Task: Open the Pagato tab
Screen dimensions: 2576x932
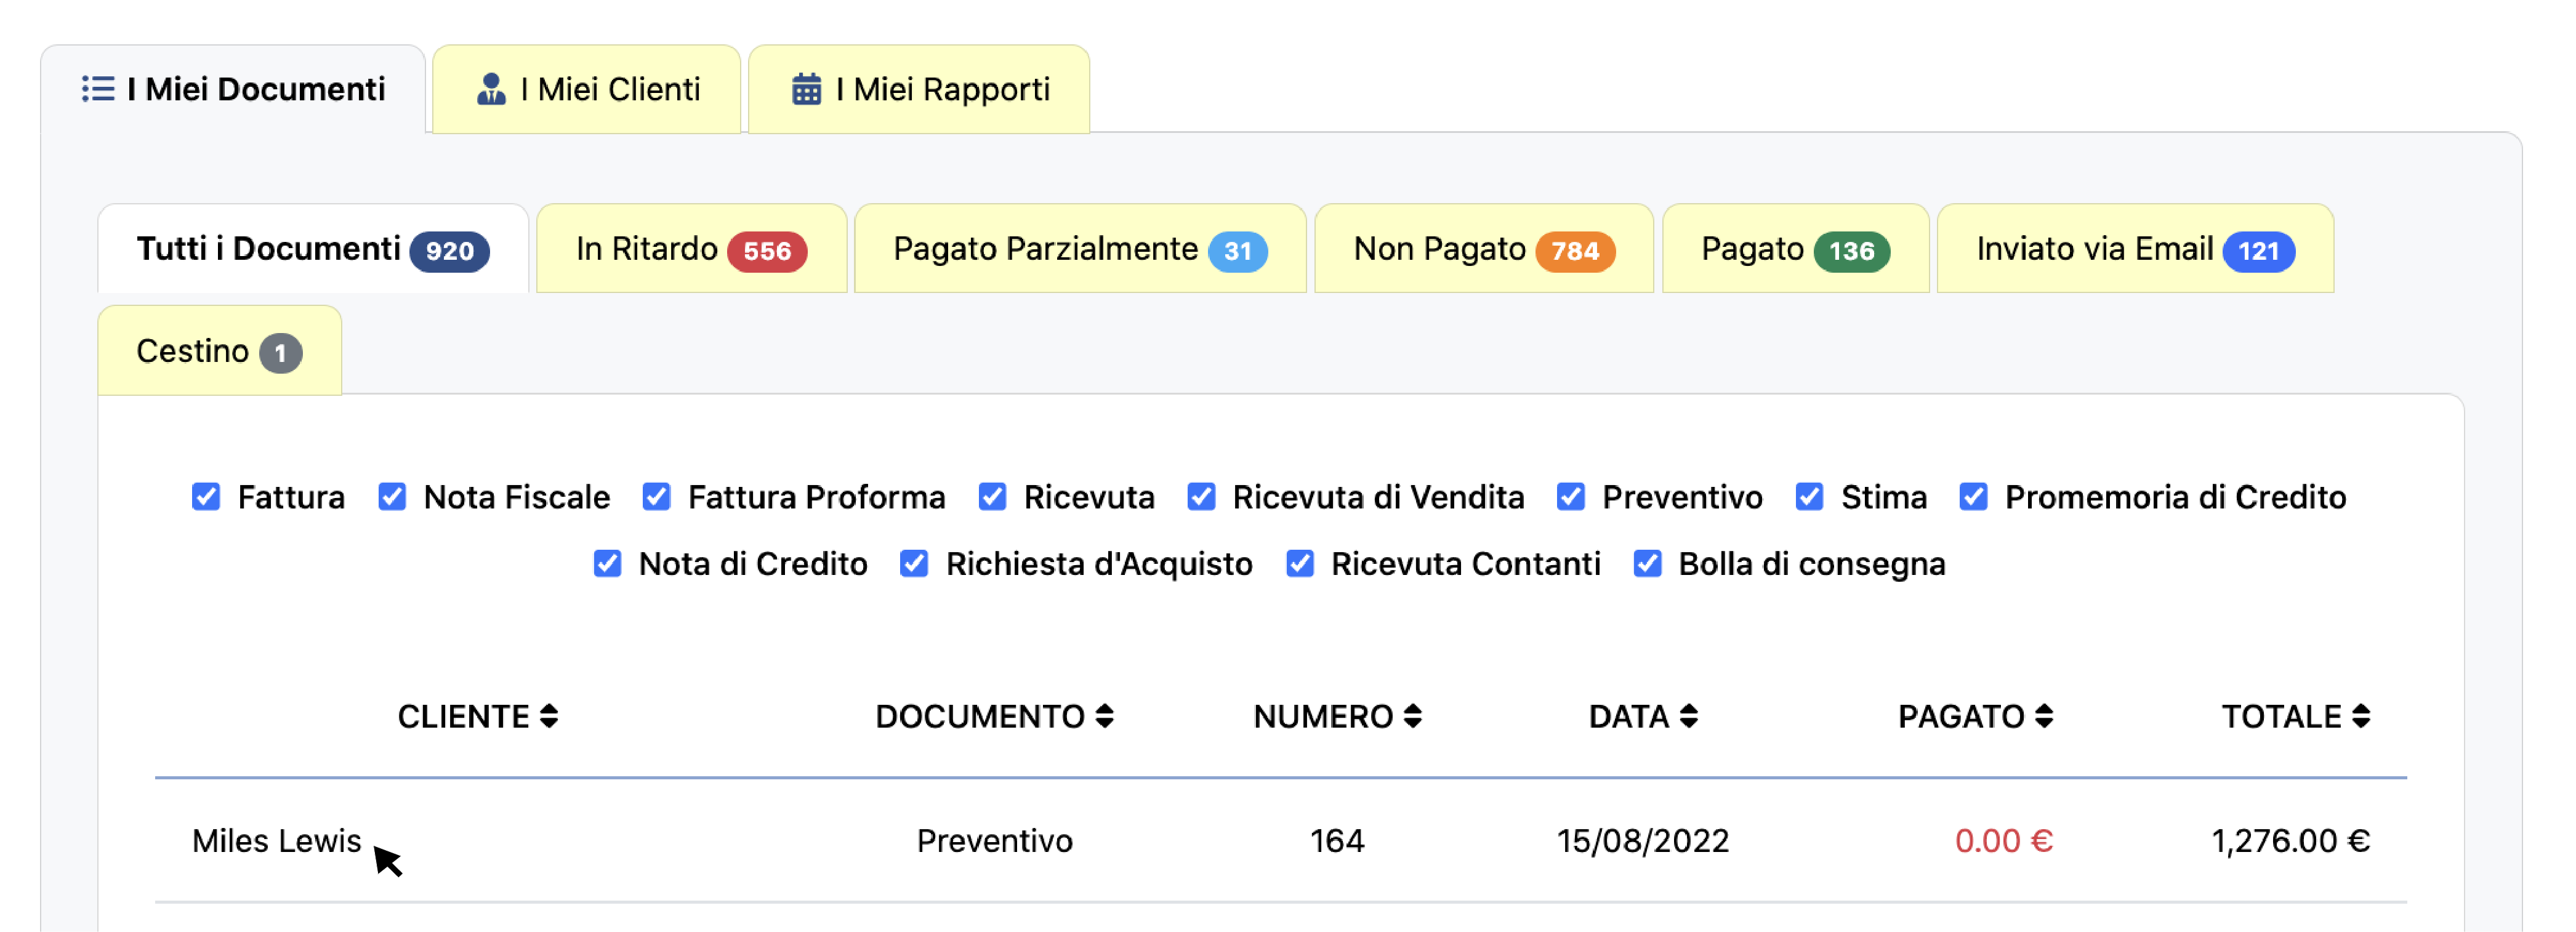Action: 1795,249
